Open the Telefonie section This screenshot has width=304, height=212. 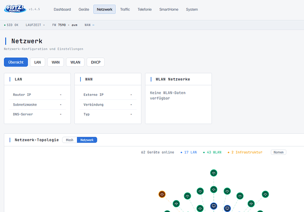pyautogui.click(x=145, y=9)
